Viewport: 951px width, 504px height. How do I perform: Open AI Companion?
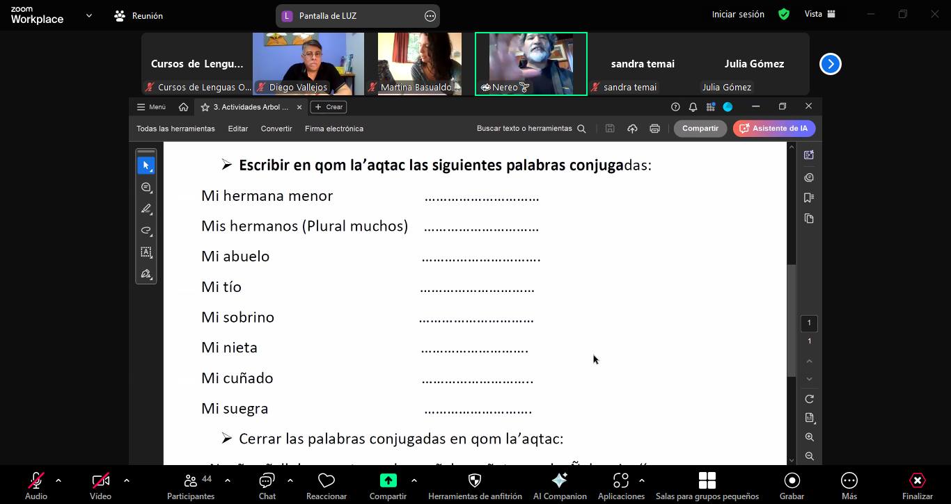pos(560,485)
